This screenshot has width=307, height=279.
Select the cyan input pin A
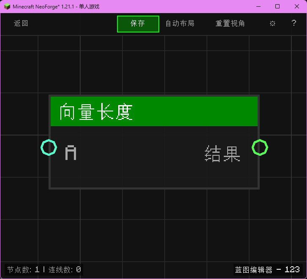tap(49, 148)
